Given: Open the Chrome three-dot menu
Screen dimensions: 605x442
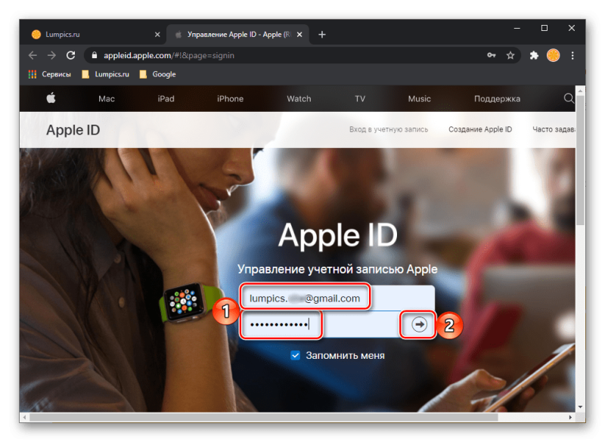Looking at the screenshot, I should click(x=572, y=55).
